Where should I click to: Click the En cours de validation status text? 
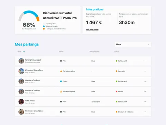click(x=126, y=112)
